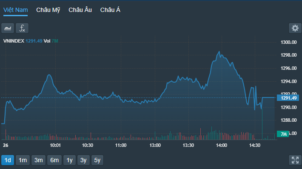302x169 pixels.
Task: Switch to the Việt Nam tab
Action: pyautogui.click(x=16, y=10)
